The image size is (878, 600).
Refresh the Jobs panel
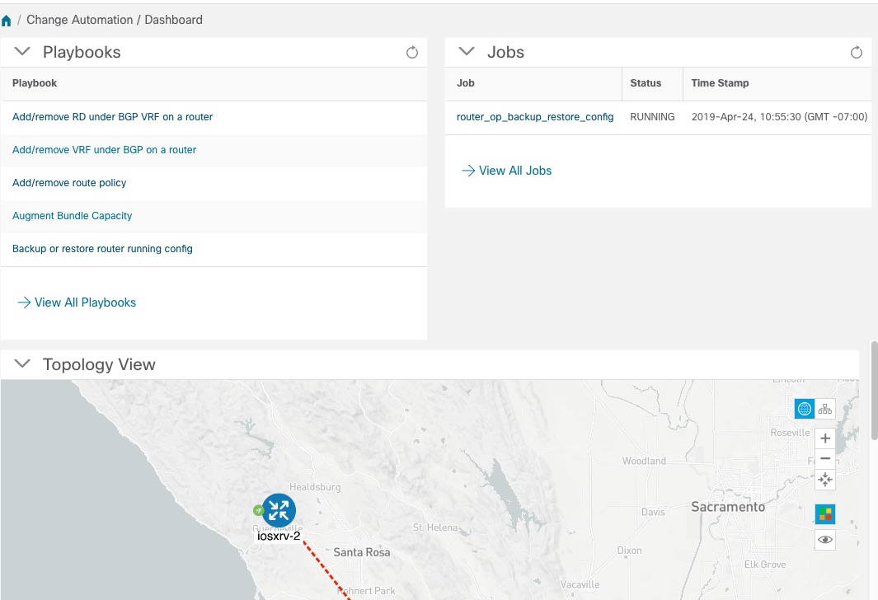point(857,51)
